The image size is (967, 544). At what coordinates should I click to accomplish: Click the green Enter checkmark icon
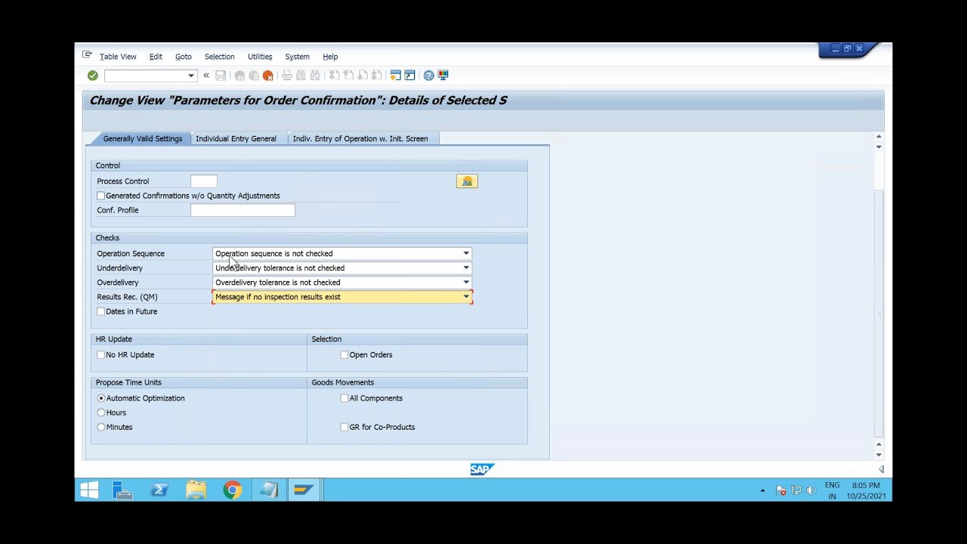click(92, 76)
